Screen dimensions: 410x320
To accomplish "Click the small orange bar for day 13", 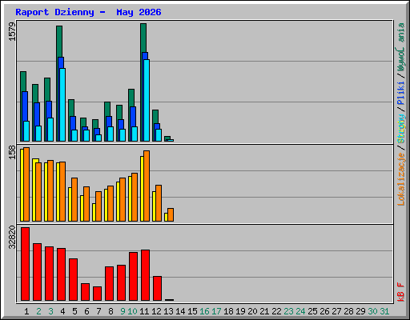I will (x=171, y=214).
